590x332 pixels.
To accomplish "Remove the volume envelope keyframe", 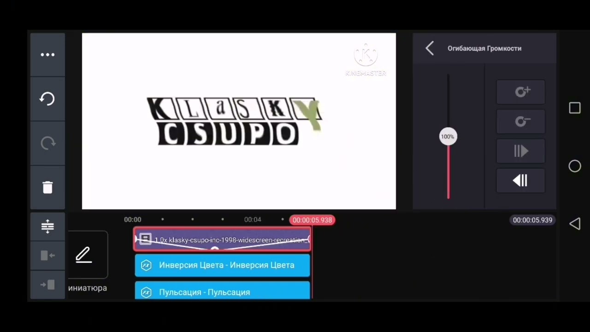I will (x=521, y=121).
